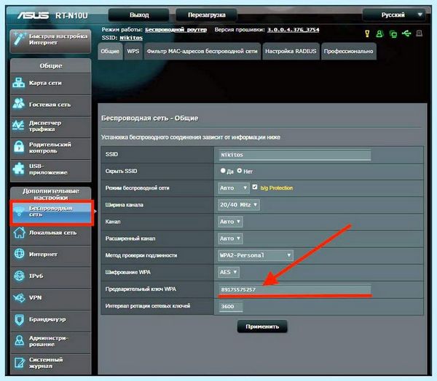Screen dimensions: 437x381
Task: Click the SSID input field
Action: tap(295, 155)
